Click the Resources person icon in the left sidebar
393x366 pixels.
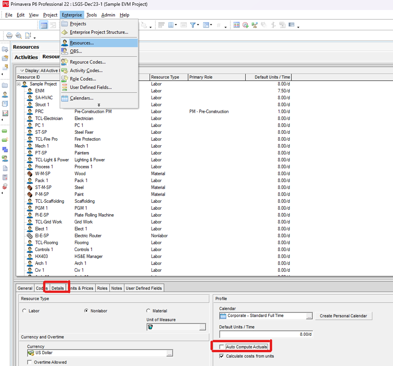(x=5, y=94)
